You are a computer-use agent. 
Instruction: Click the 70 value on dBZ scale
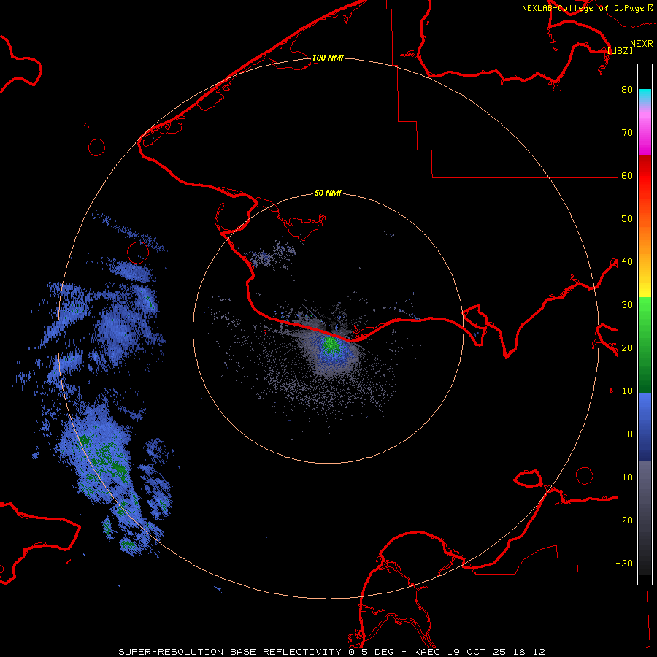(x=627, y=133)
